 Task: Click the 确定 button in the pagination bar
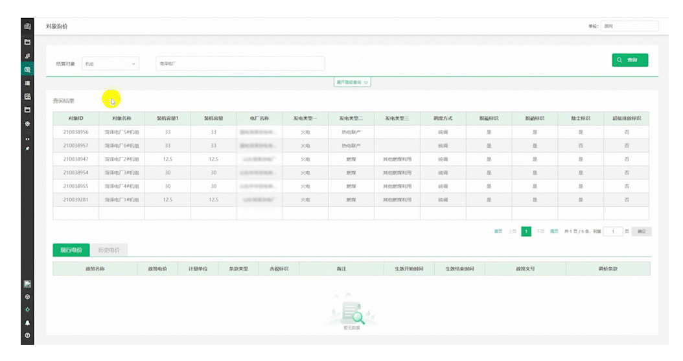641,231
